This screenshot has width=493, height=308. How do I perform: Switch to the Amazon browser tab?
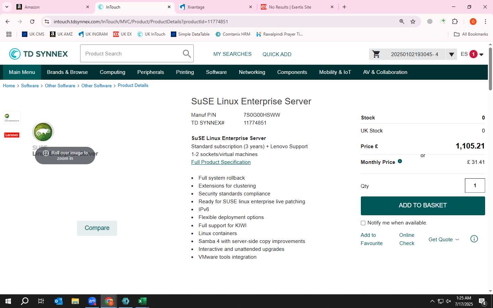pyautogui.click(x=53, y=7)
